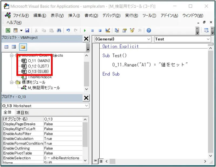Image resolution: width=216 pixels, height=167 pixels.
Task: Open the ヘルプ(H) menu
Action: (x=14, y=22)
